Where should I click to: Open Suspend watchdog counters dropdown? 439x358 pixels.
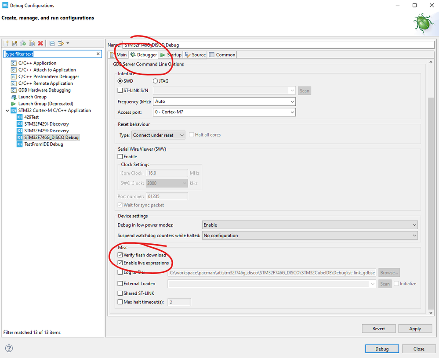coord(310,235)
